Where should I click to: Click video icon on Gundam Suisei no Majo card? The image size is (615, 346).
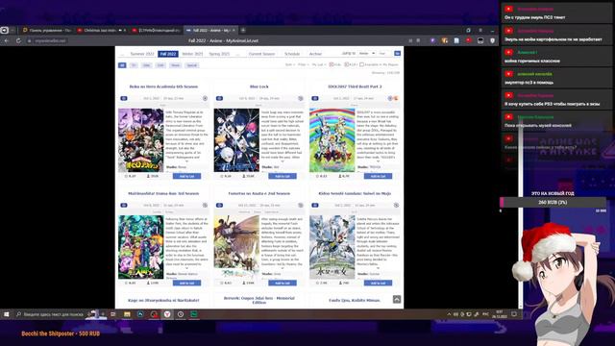coord(315,205)
